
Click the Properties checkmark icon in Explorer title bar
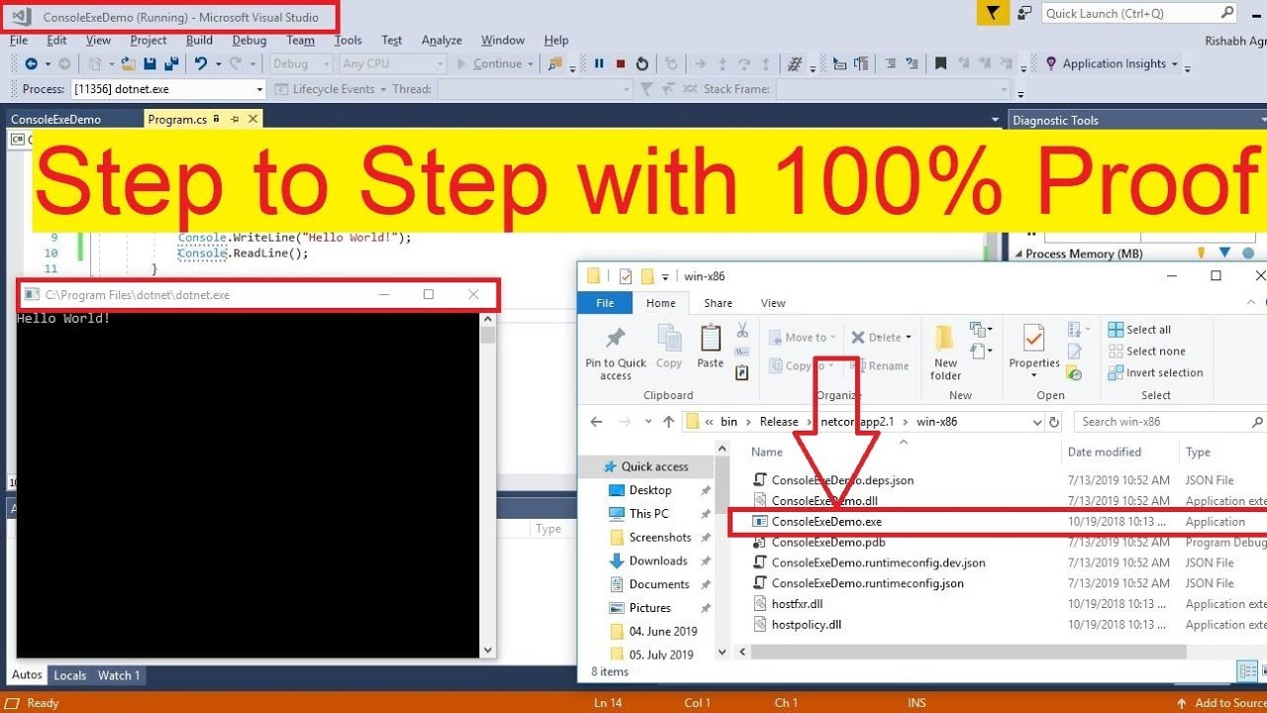[626, 276]
